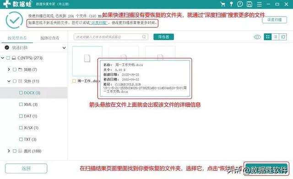293x179 pixels.
Task: Switch to the 按路径查看 tab
Action: click(50, 38)
